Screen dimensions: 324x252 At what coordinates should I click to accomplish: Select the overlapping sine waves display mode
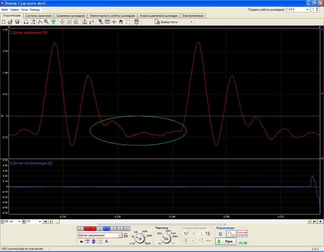point(76,22)
